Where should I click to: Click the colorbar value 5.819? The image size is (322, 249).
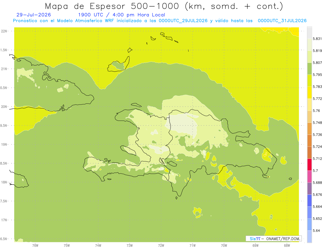pos(317,51)
